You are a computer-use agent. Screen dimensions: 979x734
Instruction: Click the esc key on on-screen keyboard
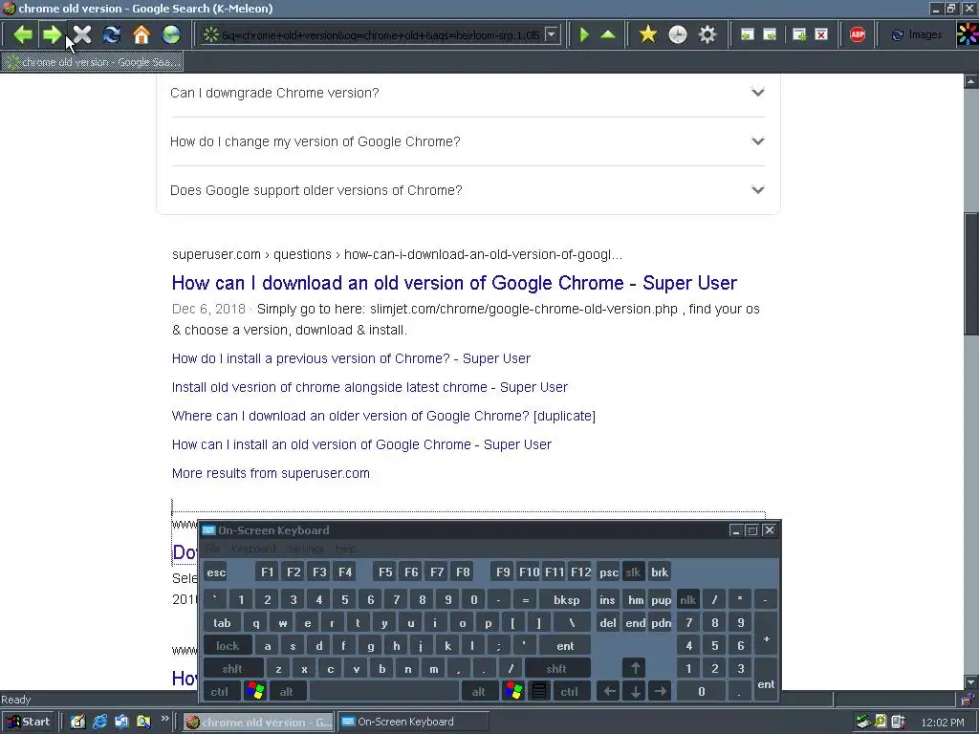(x=216, y=572)
